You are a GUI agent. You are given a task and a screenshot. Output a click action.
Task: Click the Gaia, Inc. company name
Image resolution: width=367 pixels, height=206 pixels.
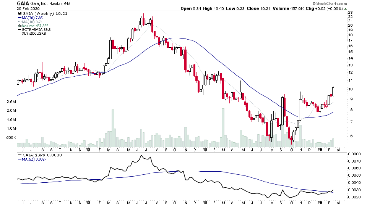coord(39,4)
